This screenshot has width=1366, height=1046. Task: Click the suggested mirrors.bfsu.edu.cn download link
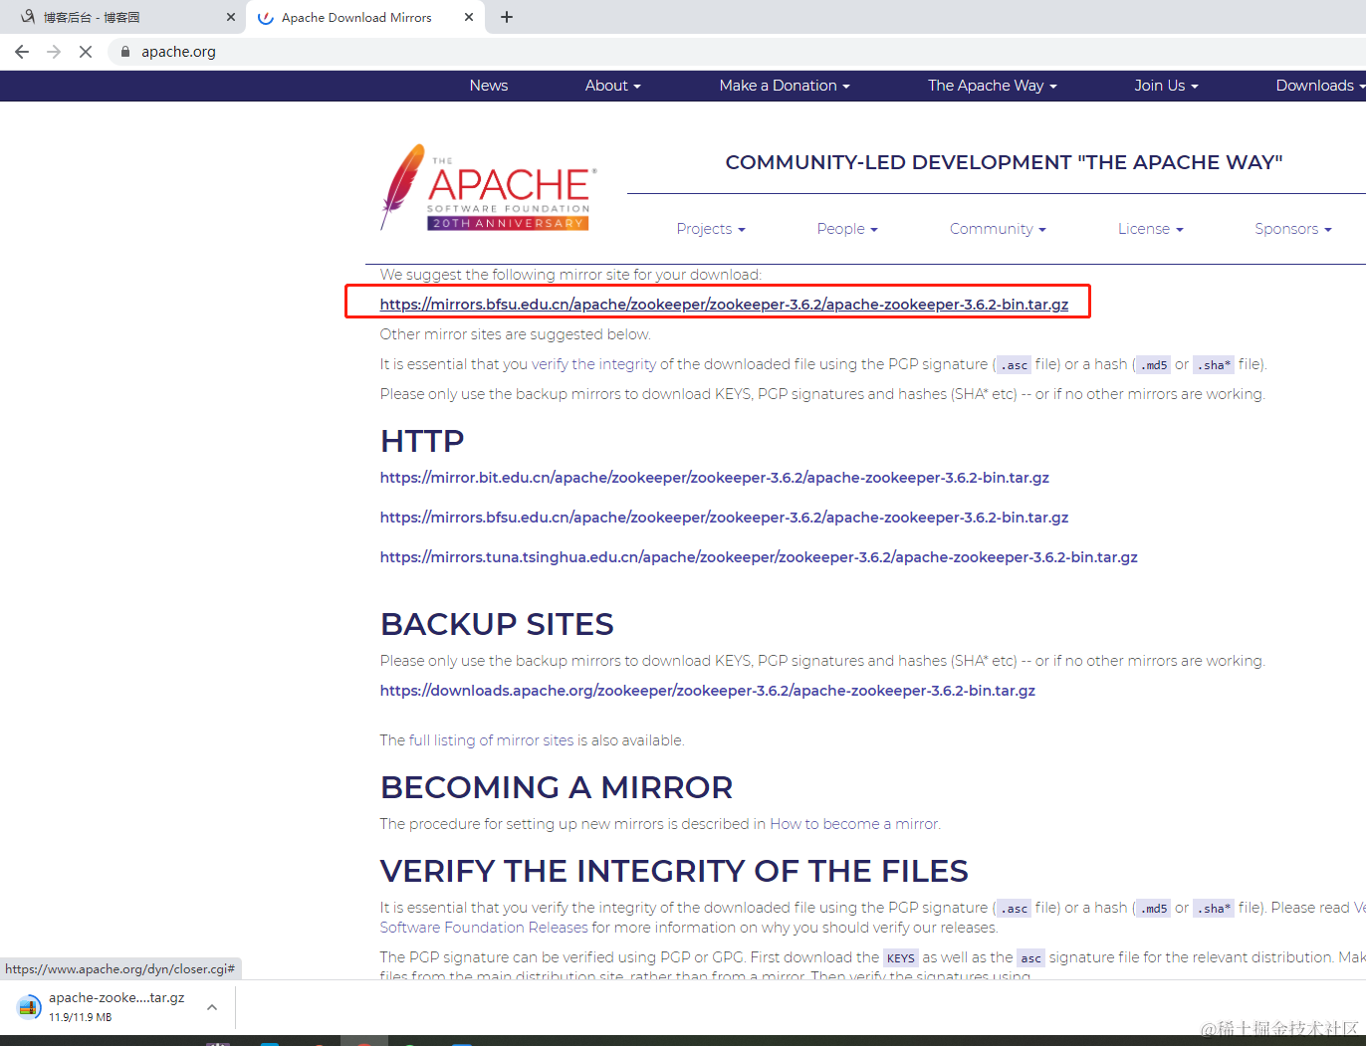coord(724,305)
